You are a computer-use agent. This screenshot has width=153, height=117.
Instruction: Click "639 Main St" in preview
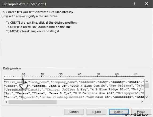[99, 97]
